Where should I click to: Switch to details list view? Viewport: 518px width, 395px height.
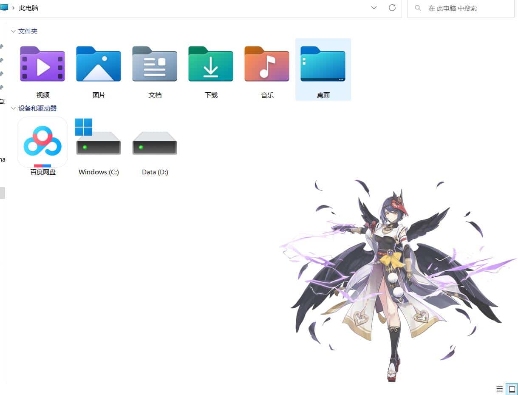pyautogui.click(x=500, y=389)
